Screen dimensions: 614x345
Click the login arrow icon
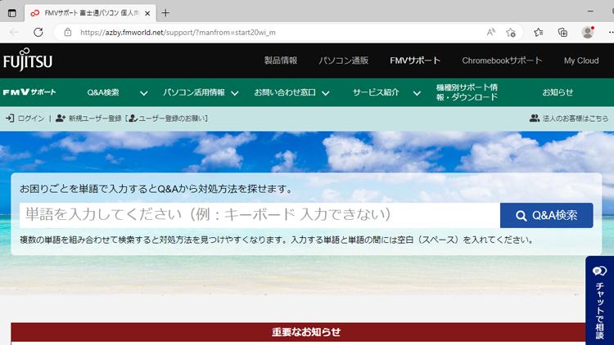(x=10, y=118)
